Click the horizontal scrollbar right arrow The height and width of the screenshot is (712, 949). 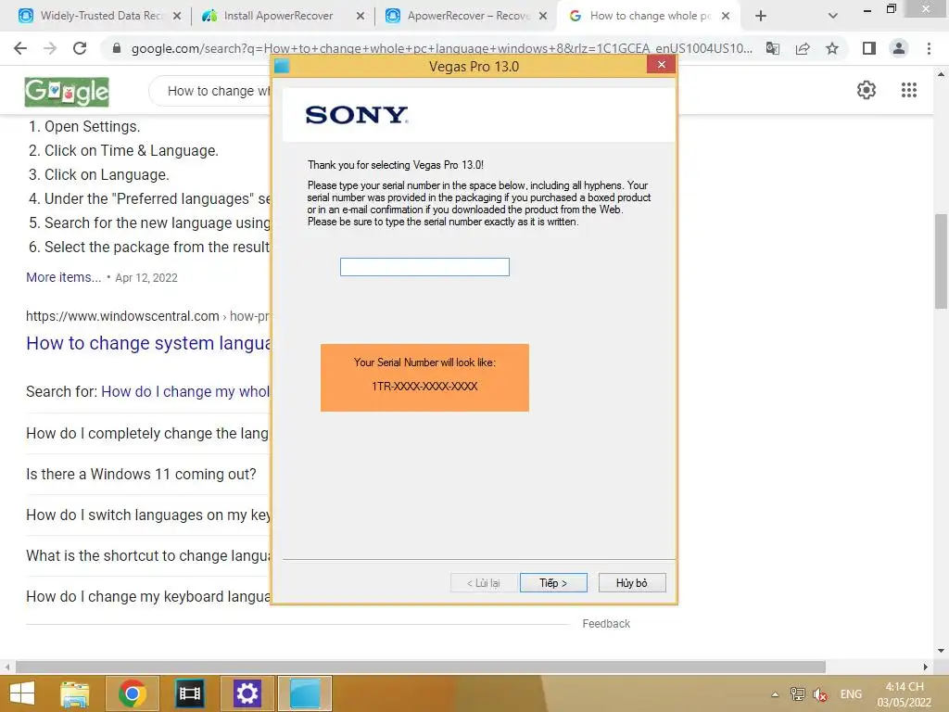[925, 667]
